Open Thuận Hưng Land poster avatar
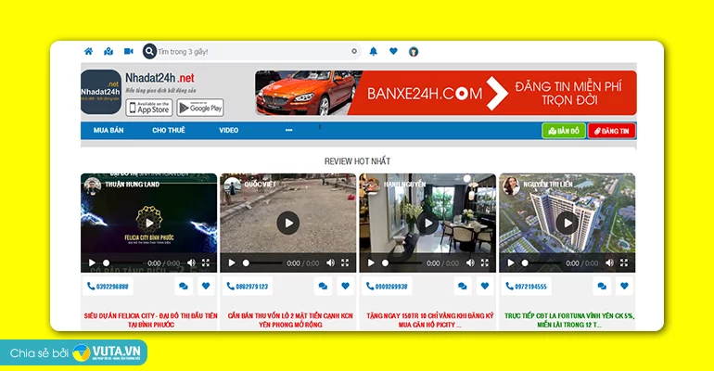The image size is (714, 371). coord(93,185)
